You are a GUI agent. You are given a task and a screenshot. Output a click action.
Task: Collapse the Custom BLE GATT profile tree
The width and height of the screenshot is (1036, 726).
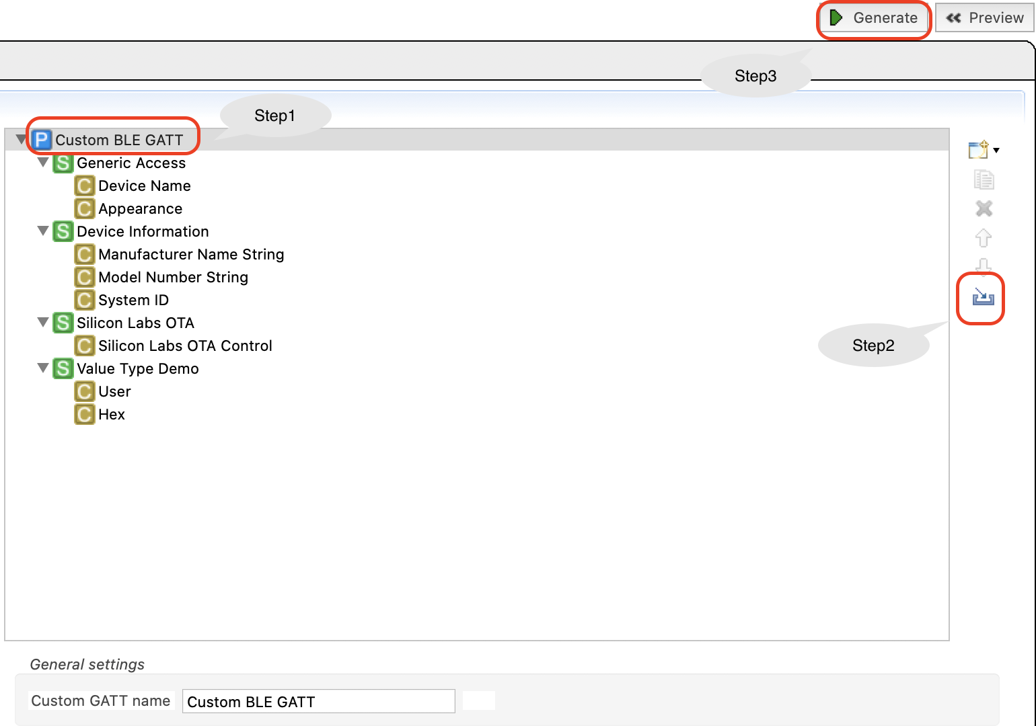[21, 140]
